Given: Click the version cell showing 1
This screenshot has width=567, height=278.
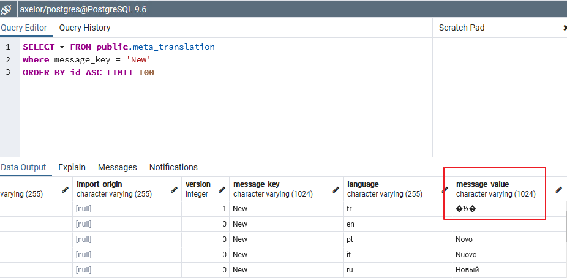Looking at the screenshot, I should (205, 209).
